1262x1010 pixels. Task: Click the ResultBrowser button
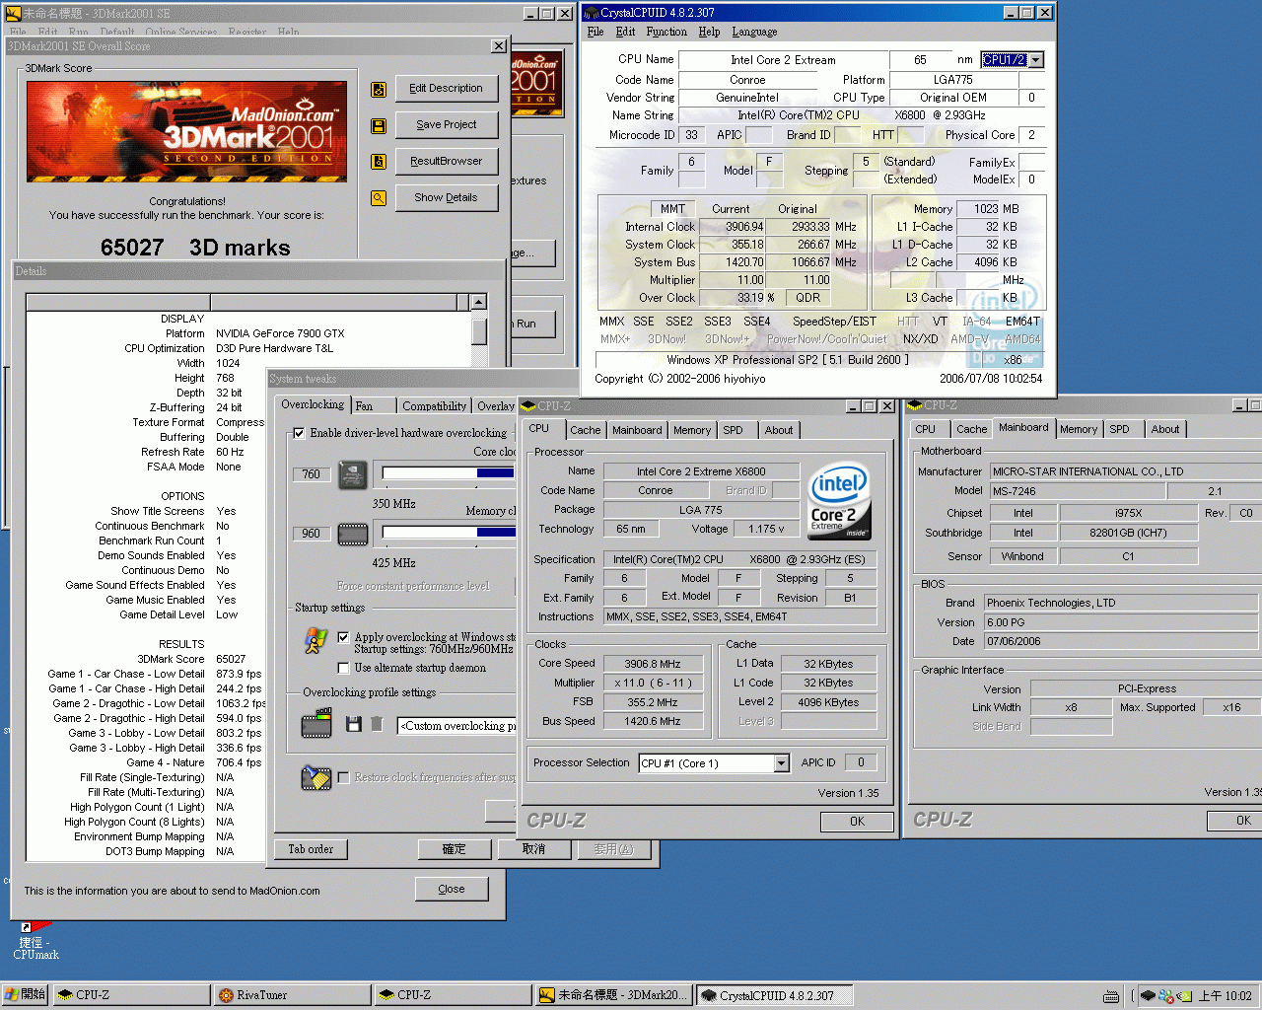tap(447, 162)
